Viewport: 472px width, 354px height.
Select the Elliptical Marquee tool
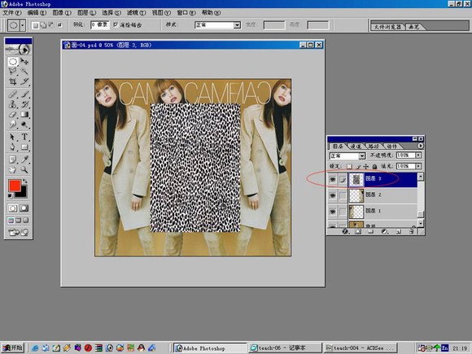pos(13,62)
